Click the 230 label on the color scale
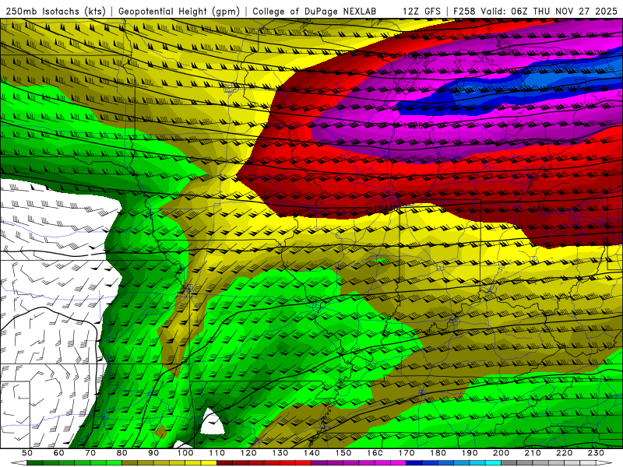623x467 pixels. (596, 453)
